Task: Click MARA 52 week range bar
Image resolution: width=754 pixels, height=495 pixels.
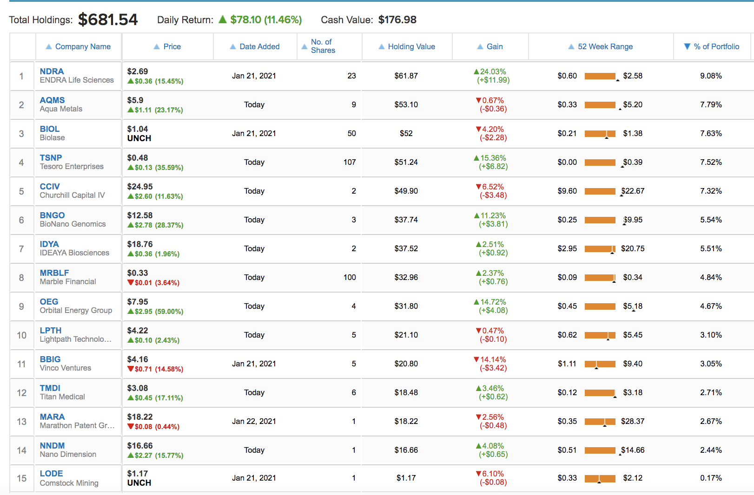Action: 600,422
